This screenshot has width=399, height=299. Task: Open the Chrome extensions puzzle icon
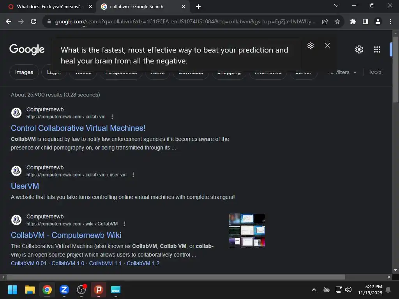click(353, 22)
